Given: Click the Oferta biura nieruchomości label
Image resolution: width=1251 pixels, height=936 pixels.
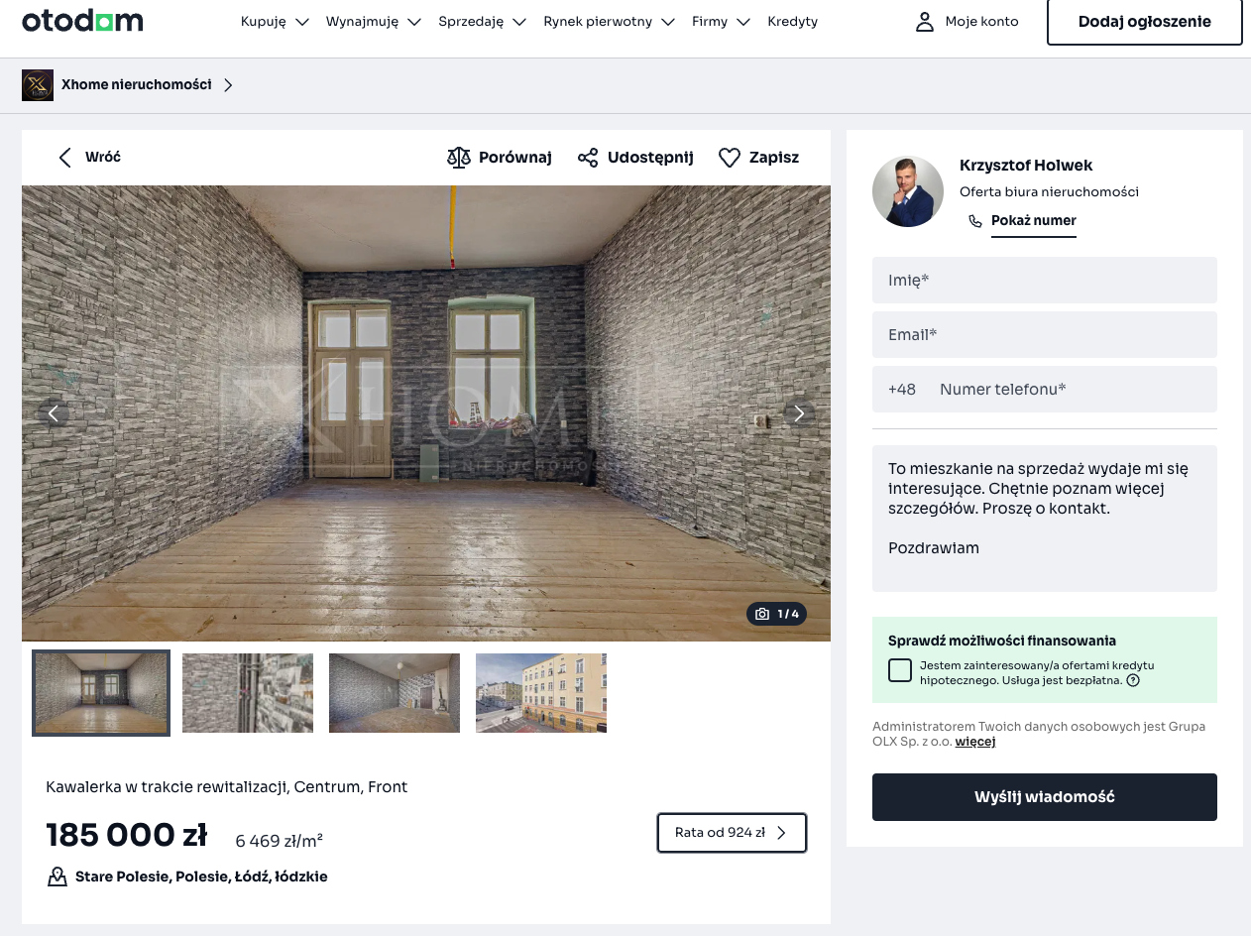Looking at the screenshot, I should (x=1049, y=192).
